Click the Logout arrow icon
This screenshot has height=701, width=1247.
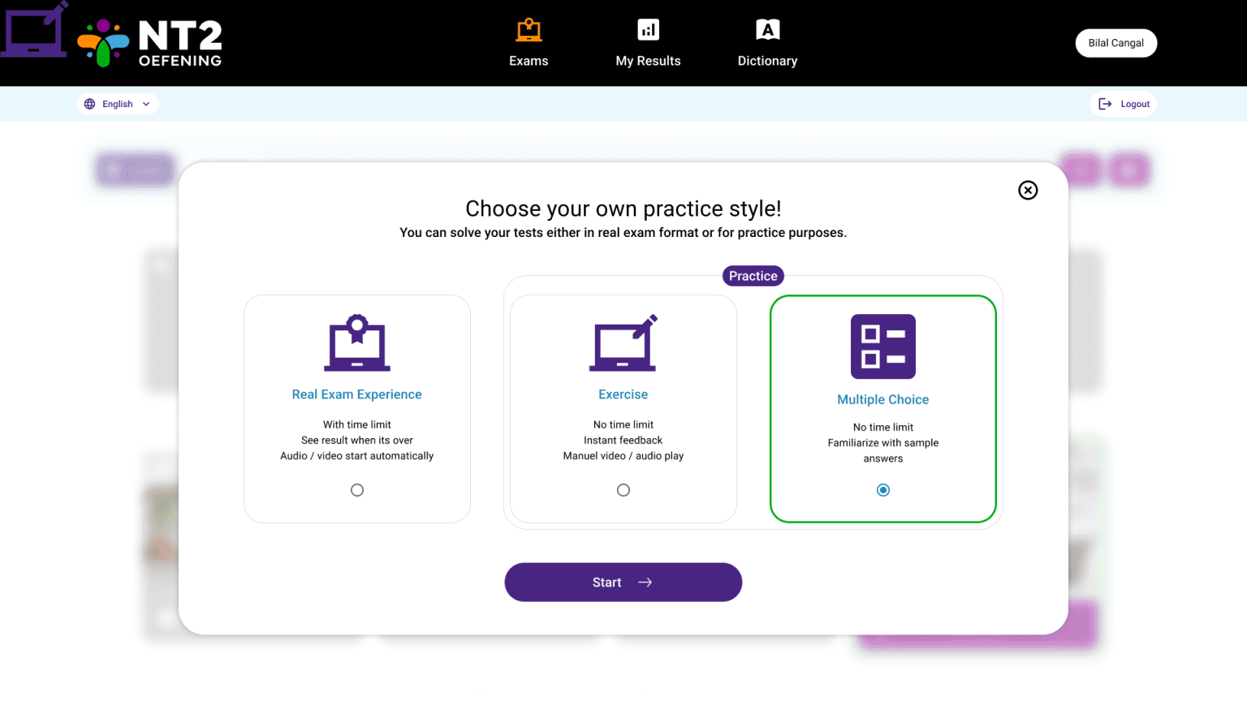coord(1105,103)
